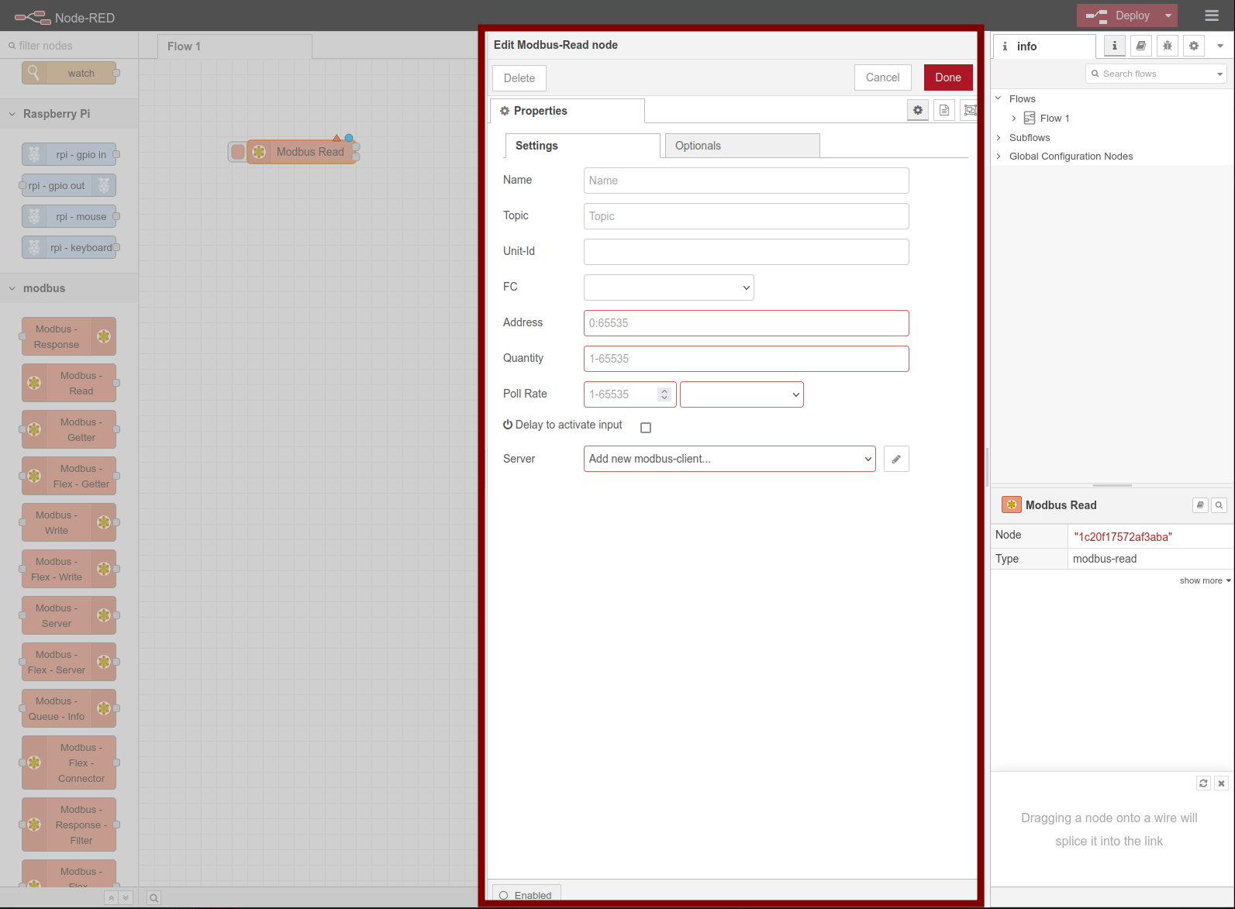This screenshot has width=1235, height=909.
Task: Click the Done button
Action: (x=947, y=77)
